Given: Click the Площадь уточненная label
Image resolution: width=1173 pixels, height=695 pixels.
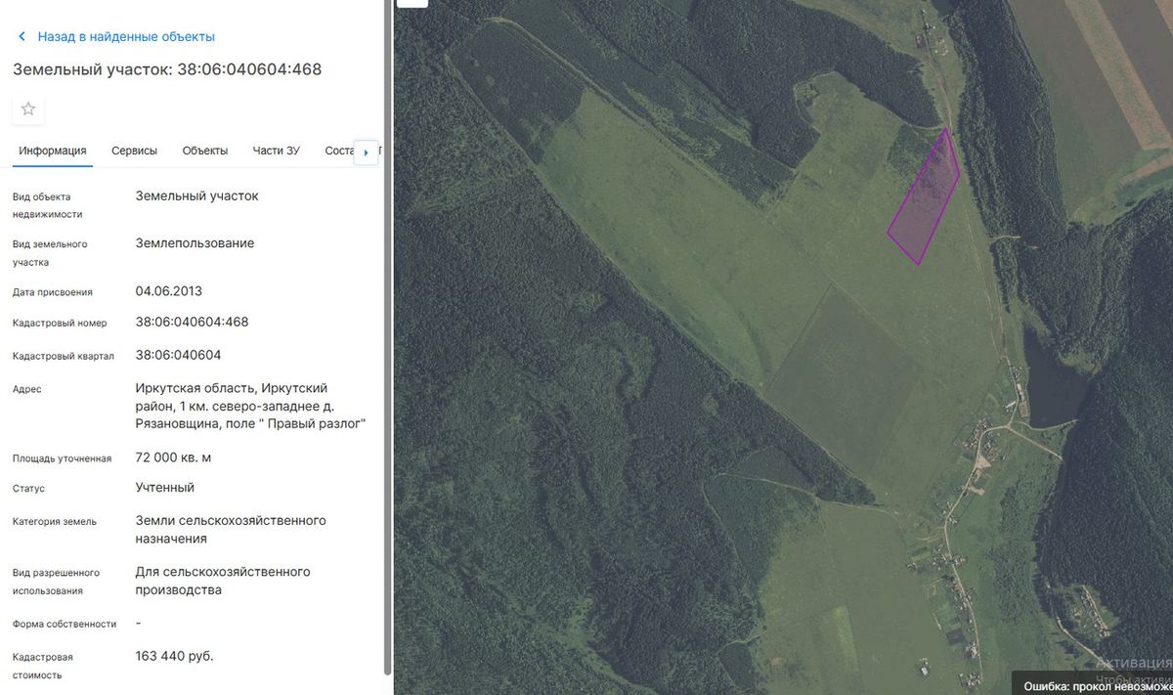Looking at the screenshot, I should click(62, 458).
